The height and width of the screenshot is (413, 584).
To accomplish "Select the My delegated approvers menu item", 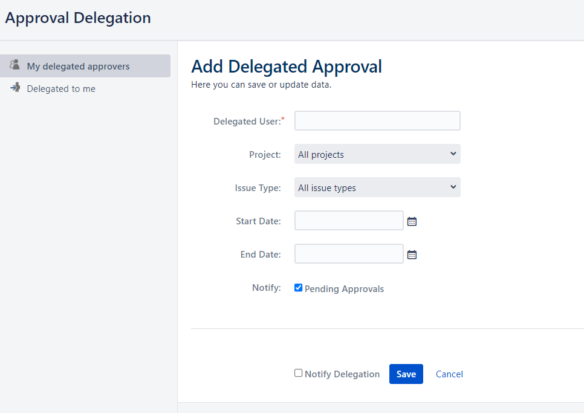I will click(78, 67).
